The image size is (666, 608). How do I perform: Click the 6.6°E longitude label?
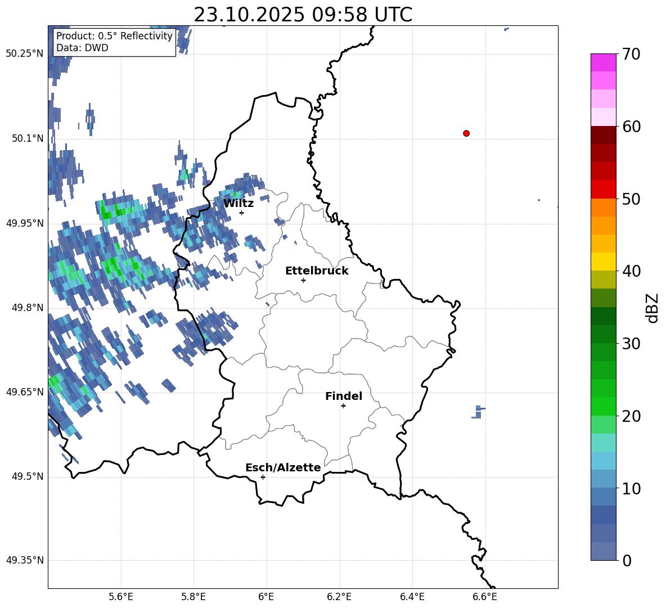485,597
